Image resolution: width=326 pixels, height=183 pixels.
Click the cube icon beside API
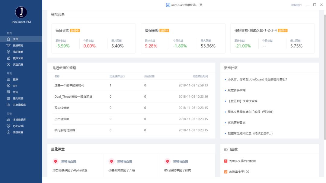[8, 86]
